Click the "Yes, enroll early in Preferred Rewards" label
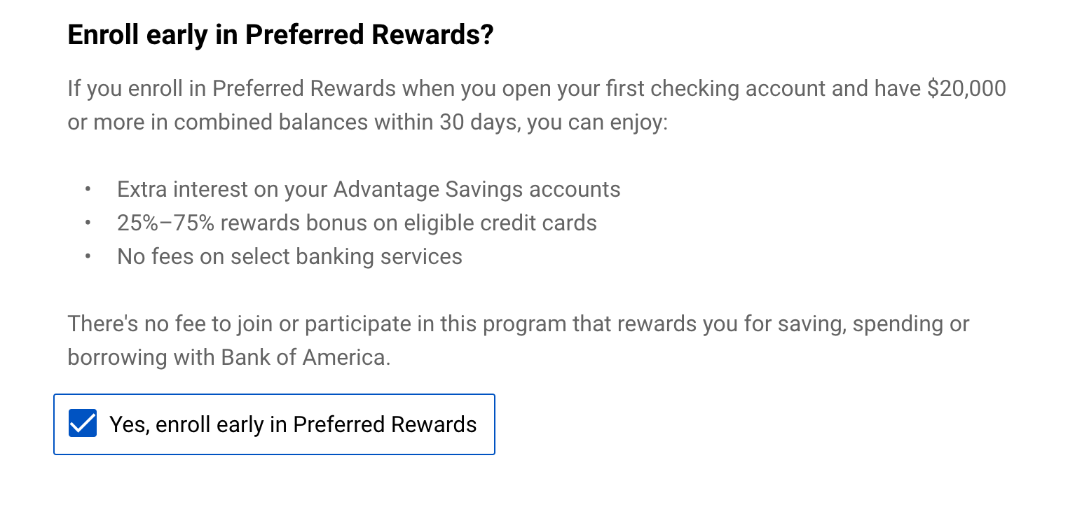The height and width of the screenshot is (528, 1082). 293,424
